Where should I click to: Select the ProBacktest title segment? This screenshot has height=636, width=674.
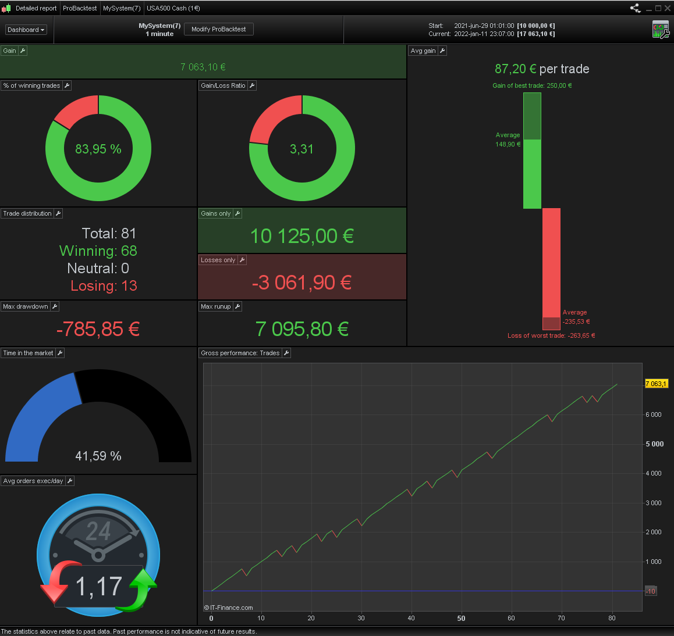coord(80,8)
